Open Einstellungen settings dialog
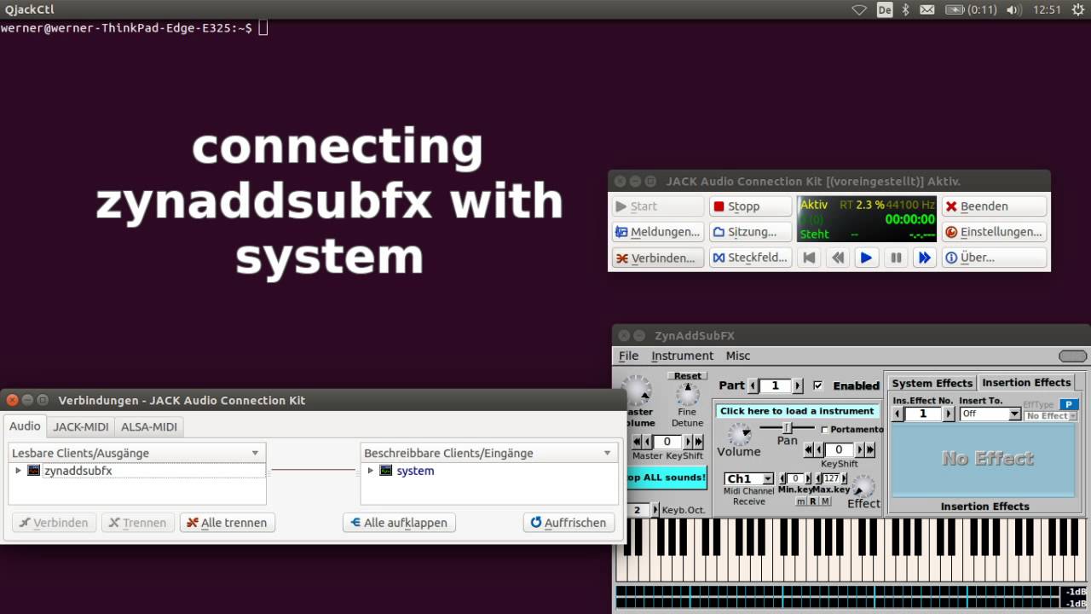 [x=994, y=232]
